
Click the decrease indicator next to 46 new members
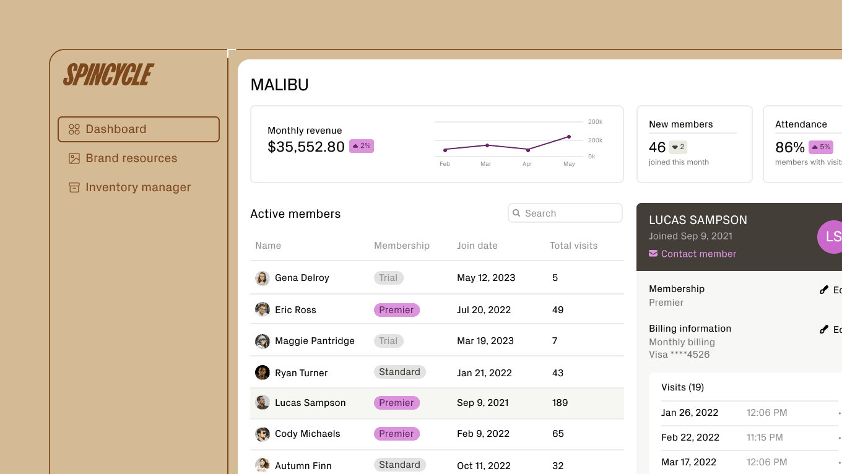click(x=677, y=147)
